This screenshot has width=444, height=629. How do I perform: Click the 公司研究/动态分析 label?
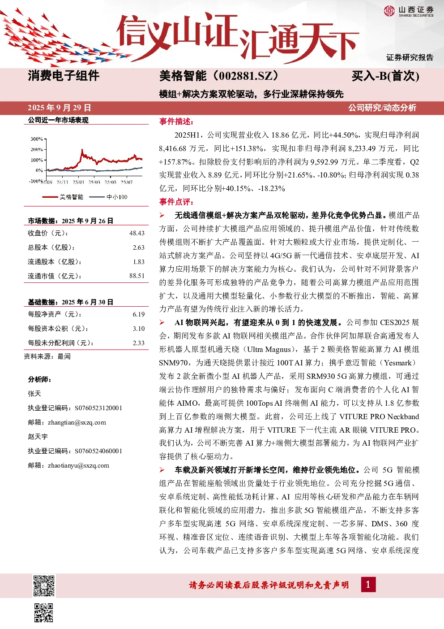tap(382, 108)
